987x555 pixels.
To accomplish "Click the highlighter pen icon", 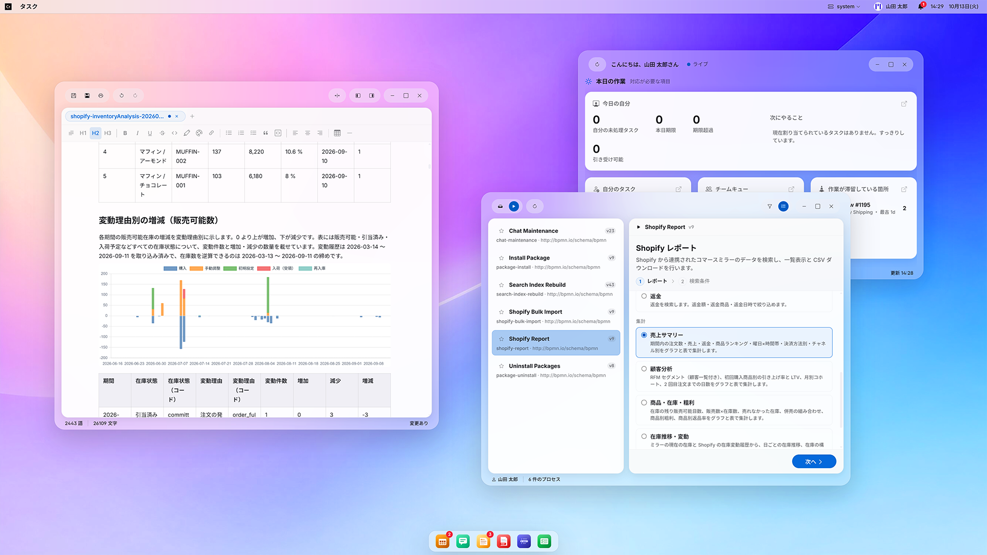I will tap(187, 133).
